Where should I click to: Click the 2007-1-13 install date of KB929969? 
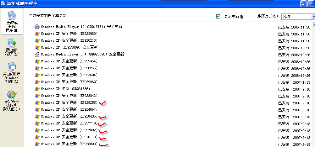click(301, 82)
